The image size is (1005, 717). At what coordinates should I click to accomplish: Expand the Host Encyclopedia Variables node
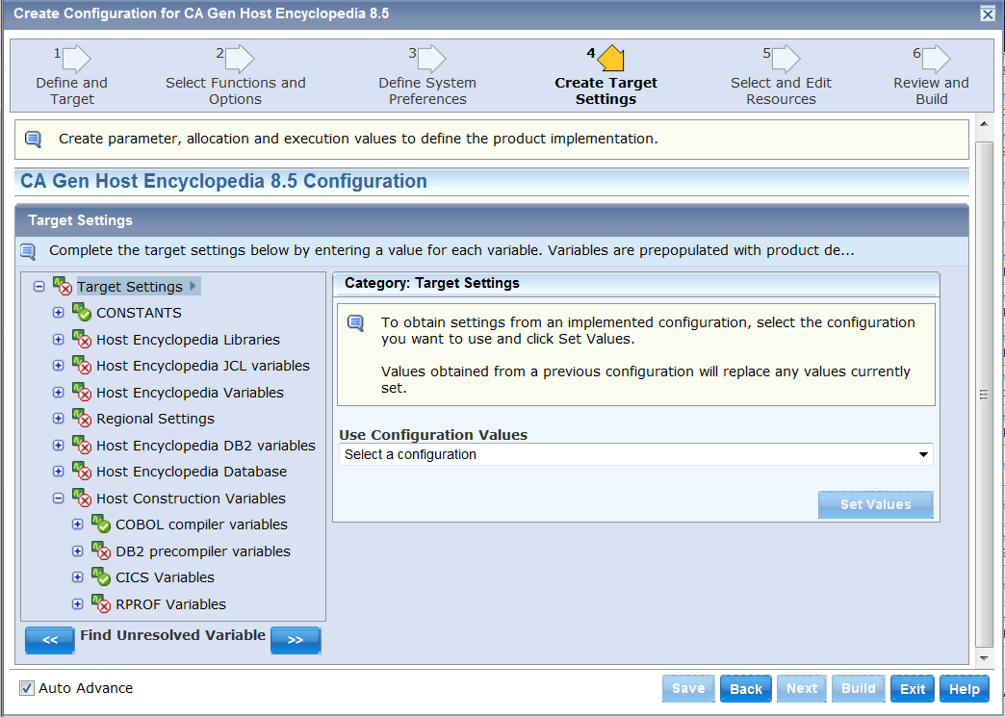pyautogui.click(x=59, y=392)
